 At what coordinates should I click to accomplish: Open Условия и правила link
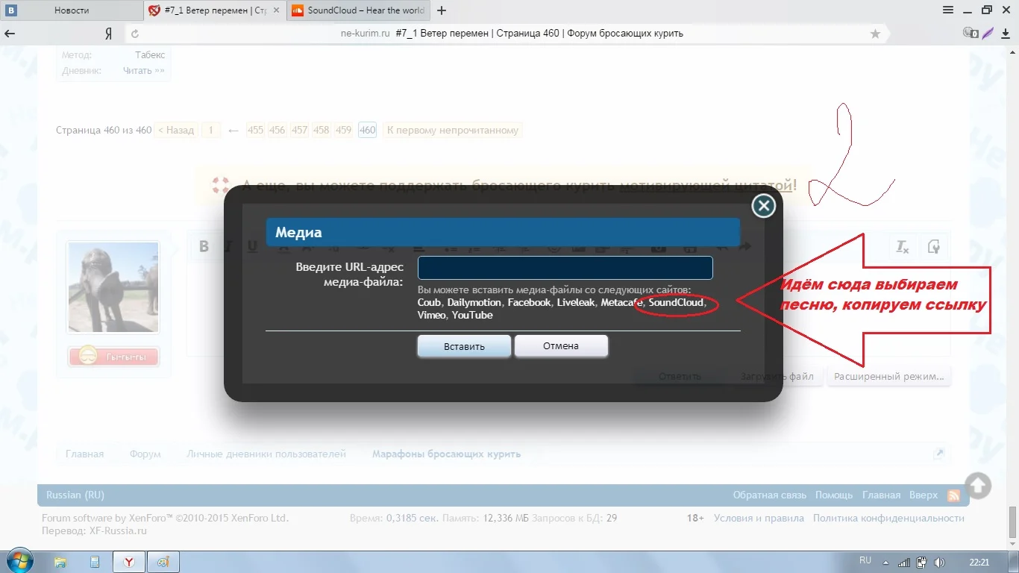pos(759,518)
